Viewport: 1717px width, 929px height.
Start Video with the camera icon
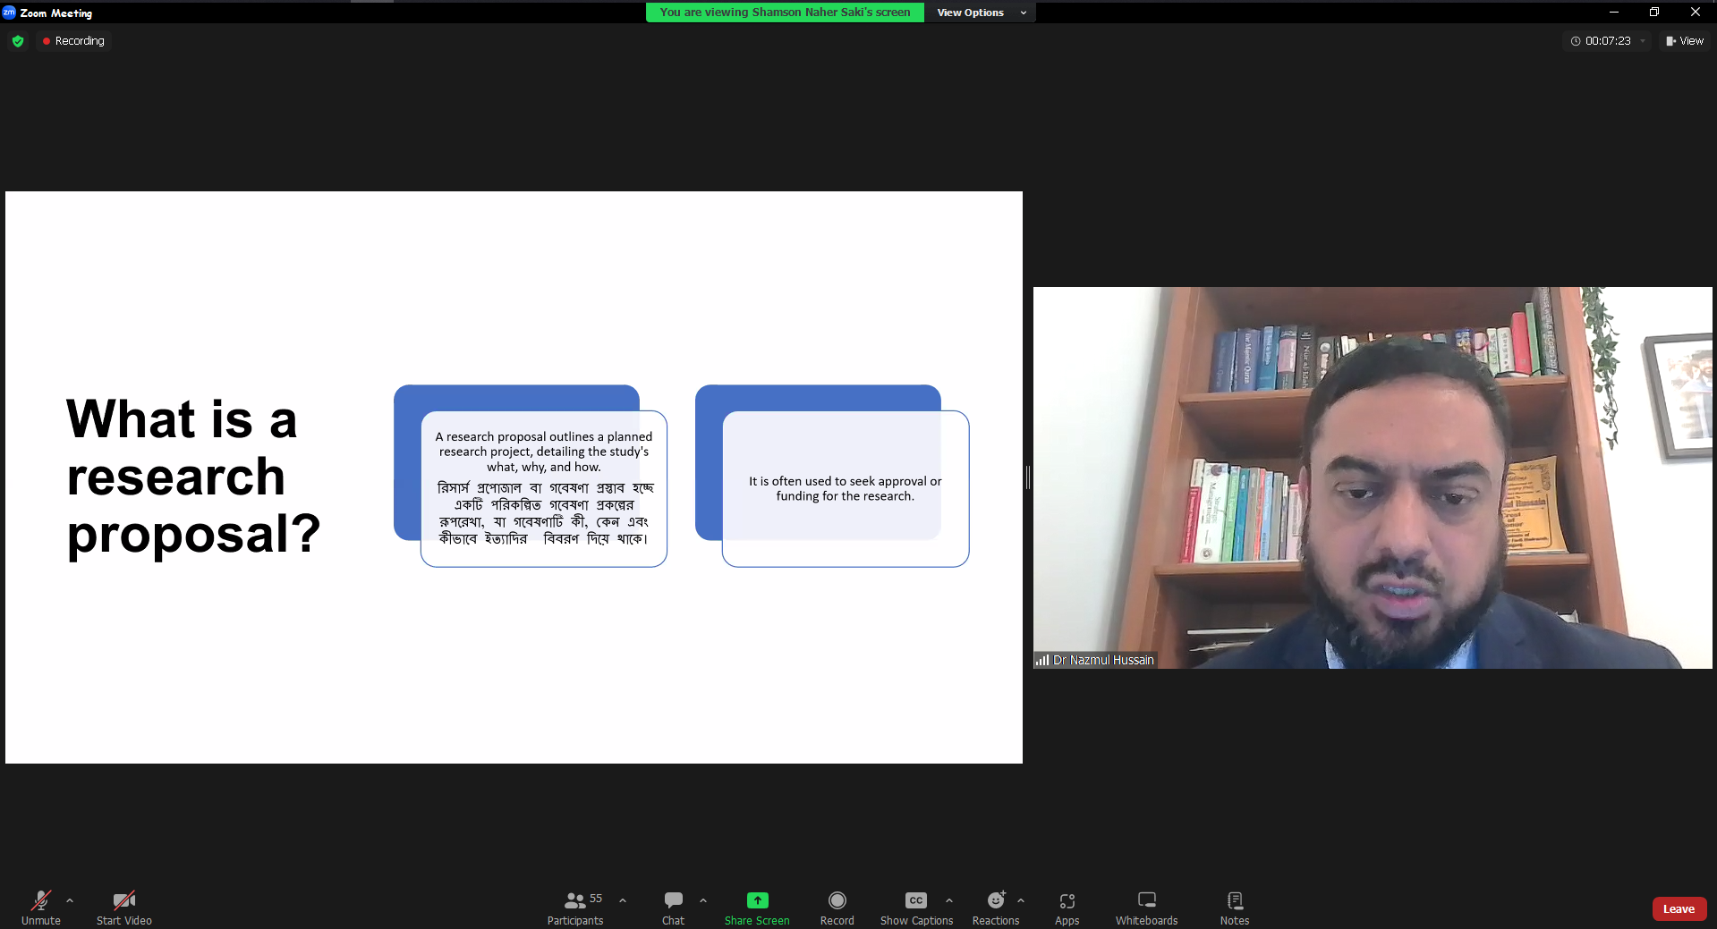click(123, 907)
